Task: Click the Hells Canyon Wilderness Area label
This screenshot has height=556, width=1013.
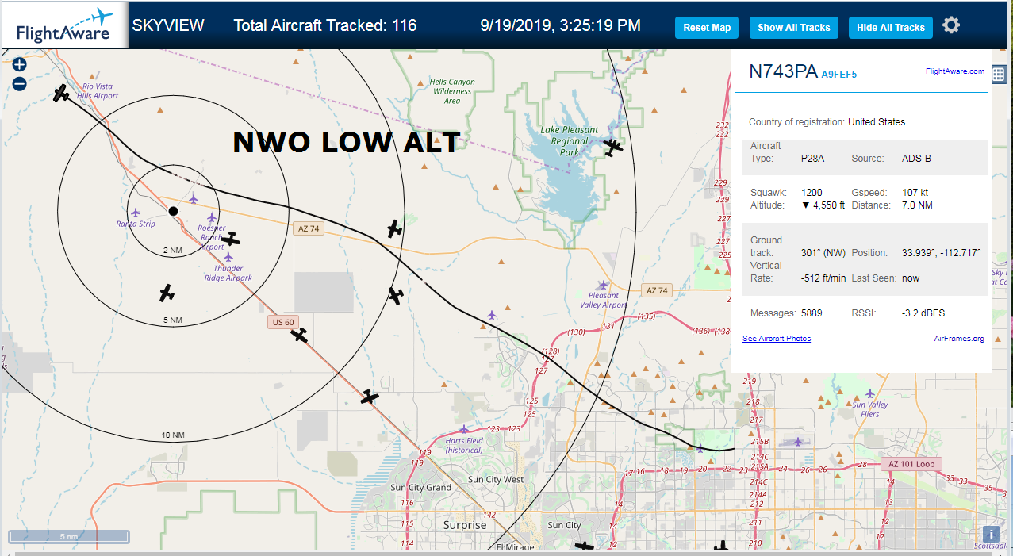Action: coord(452,91)
